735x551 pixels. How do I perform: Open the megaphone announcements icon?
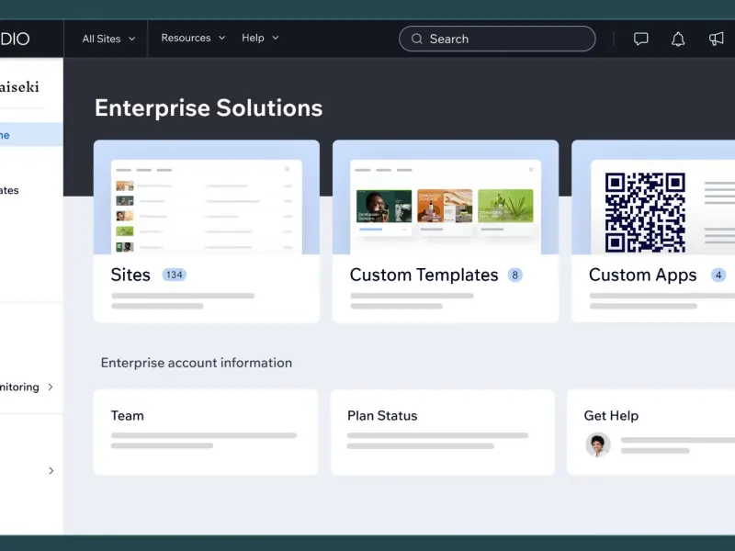pyautogui.click(x=716, y=39)
